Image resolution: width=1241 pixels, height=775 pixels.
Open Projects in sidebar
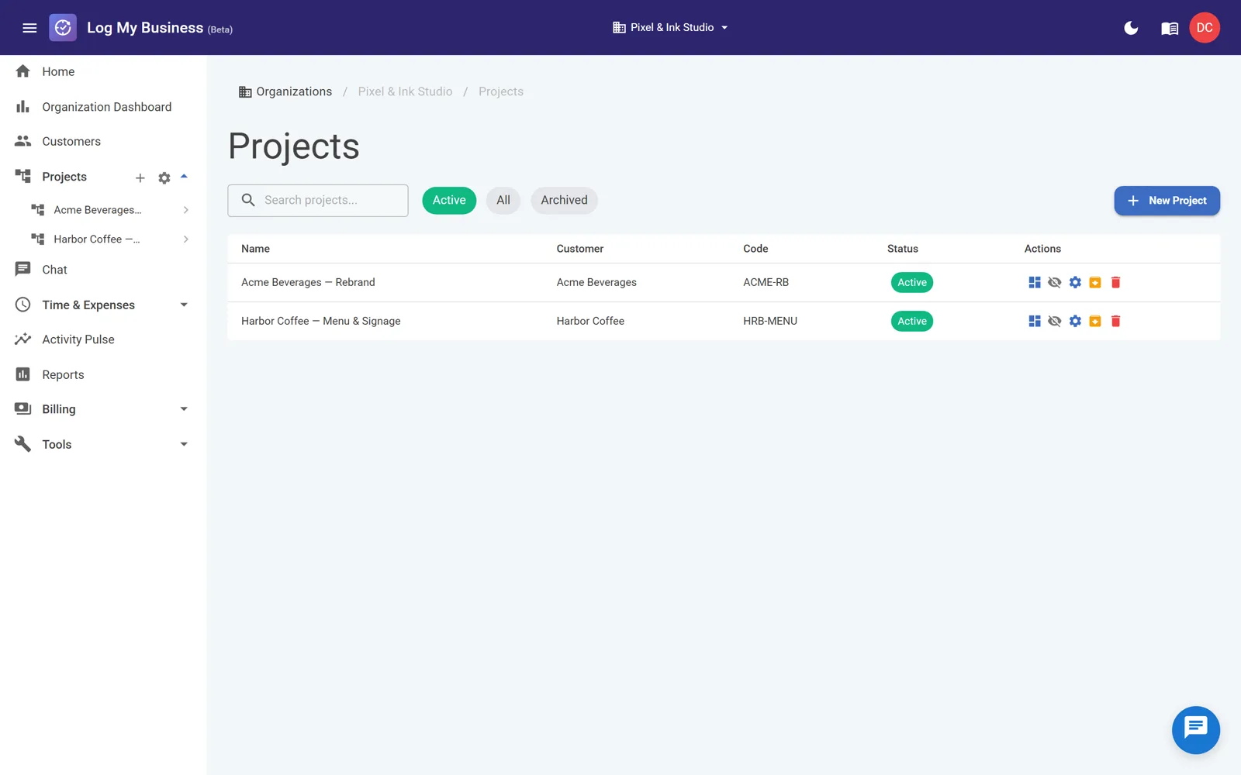pyautogui.click(x=64, y=177)
